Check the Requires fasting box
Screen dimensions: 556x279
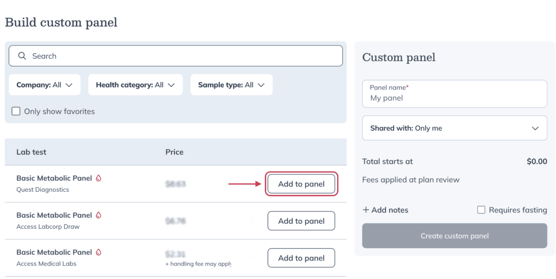tap(481, 210)
